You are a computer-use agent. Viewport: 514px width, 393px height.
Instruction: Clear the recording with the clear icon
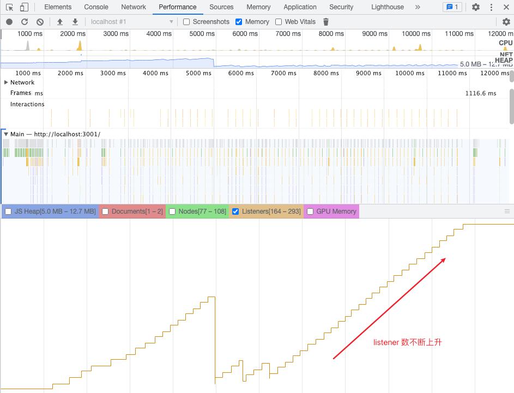coord(40,22)
